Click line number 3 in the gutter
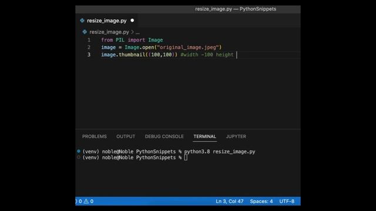The height and width of the screenshot is (211, 376). 89,55
